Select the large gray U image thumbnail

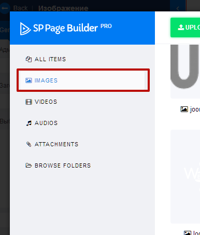point(185,72)
